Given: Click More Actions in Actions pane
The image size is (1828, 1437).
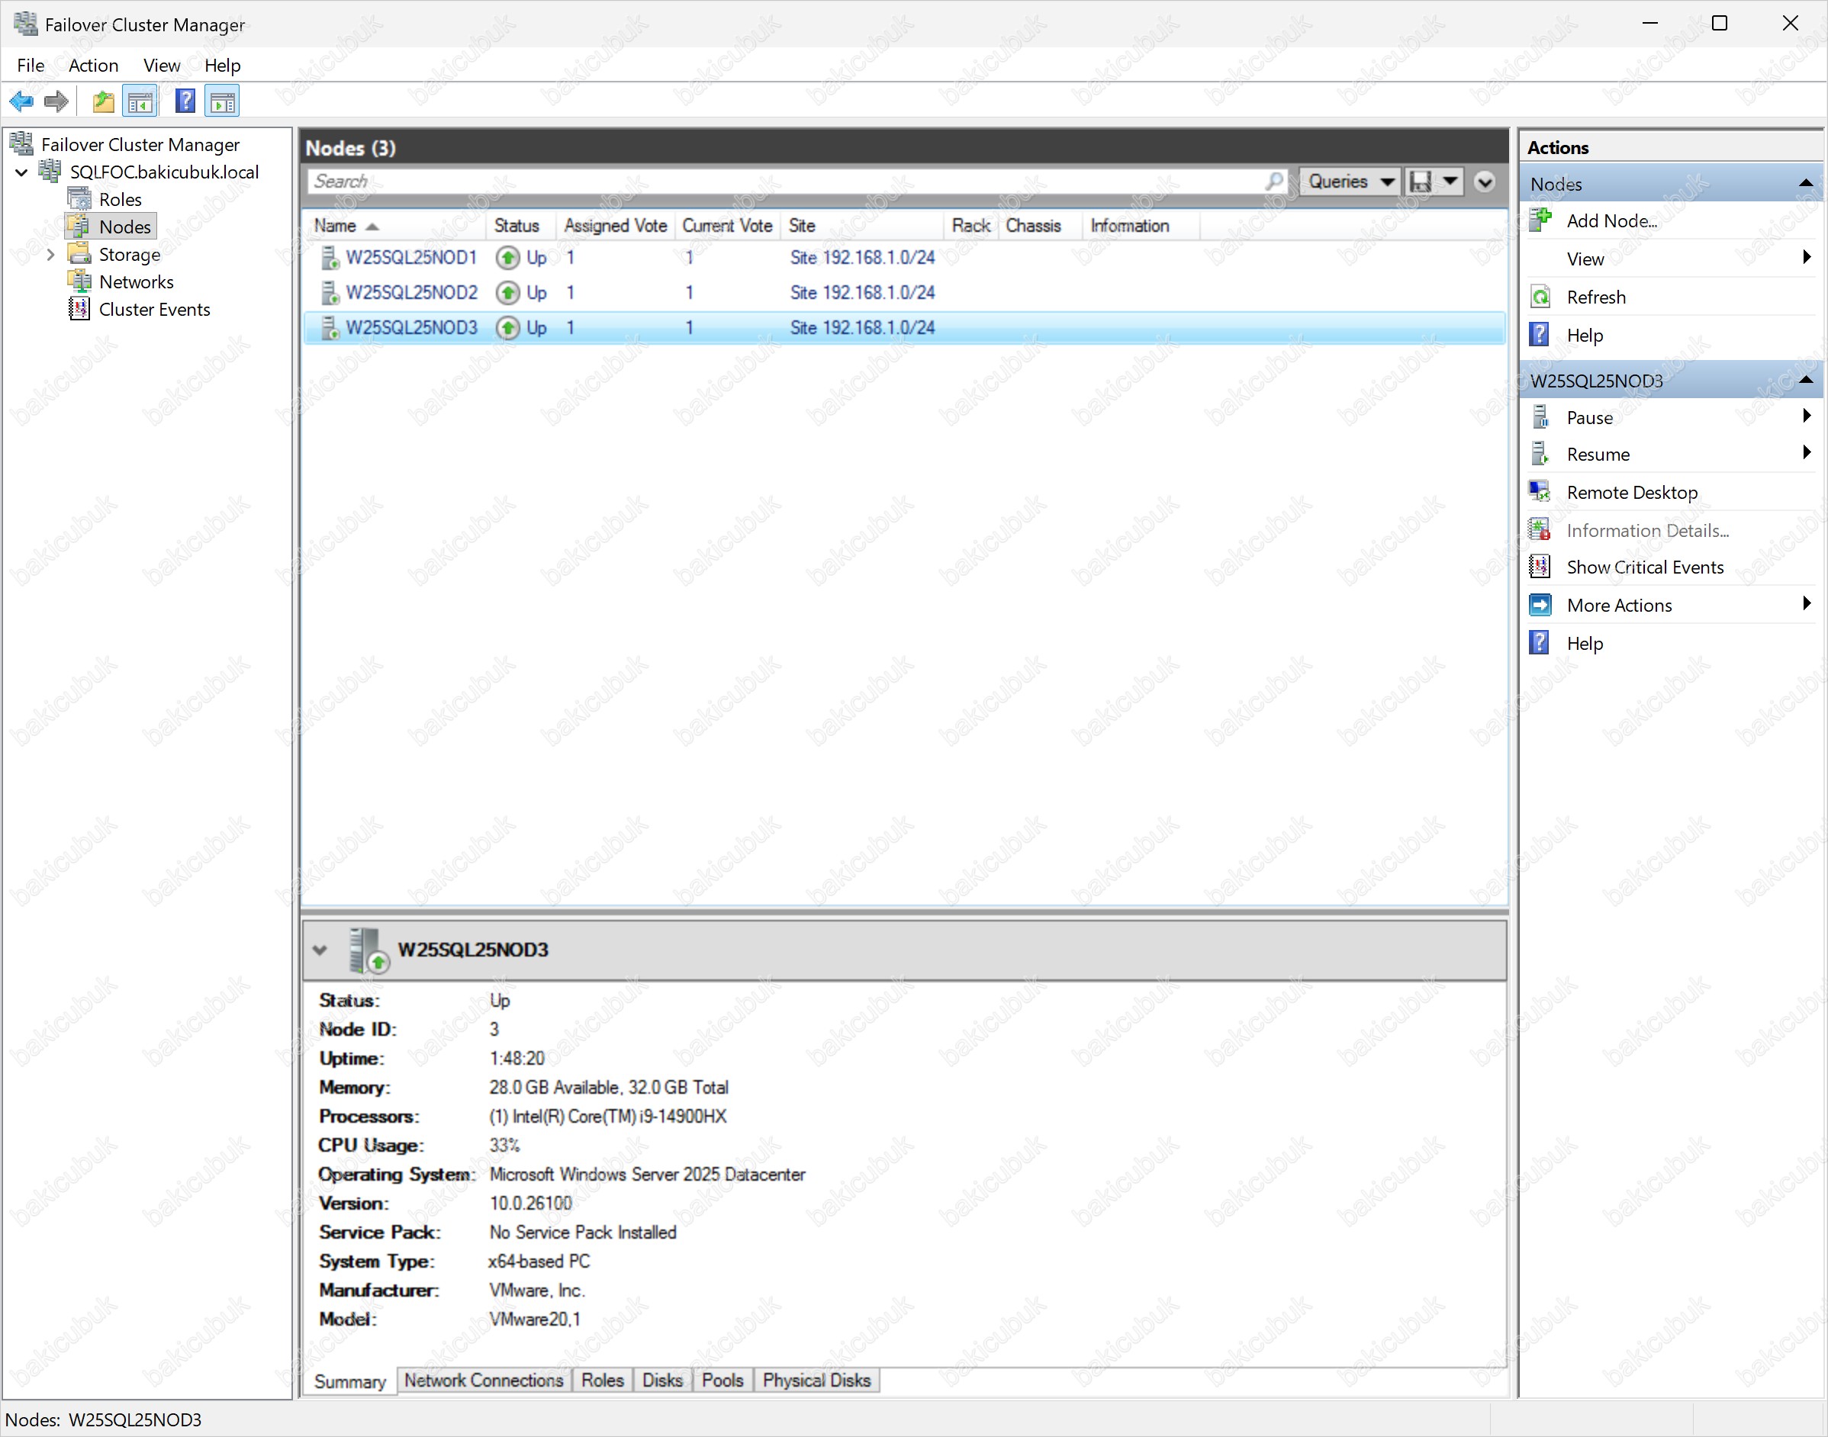Looking at the screenshot, I should click(x=1619, y=605).
